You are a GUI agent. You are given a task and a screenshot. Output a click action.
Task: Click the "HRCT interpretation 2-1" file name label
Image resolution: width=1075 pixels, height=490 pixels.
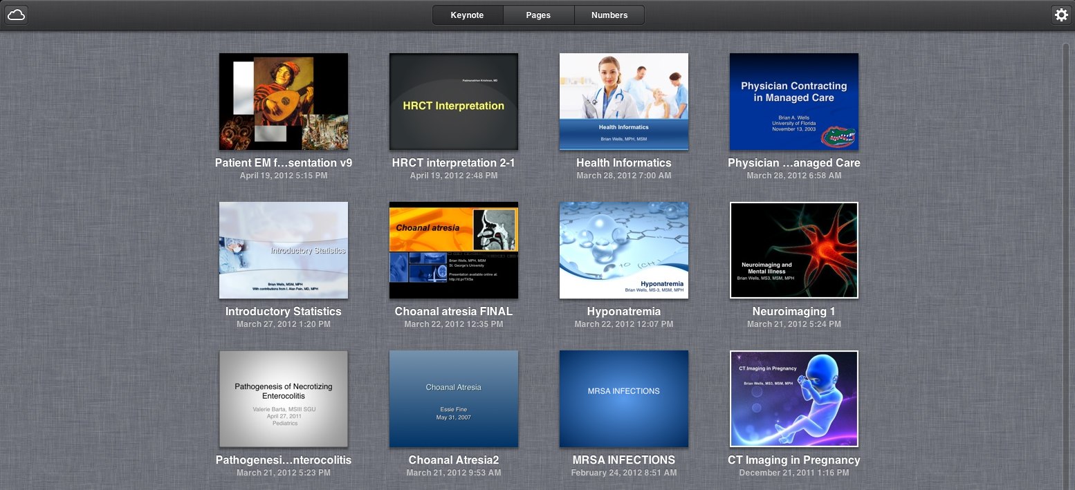454,163
